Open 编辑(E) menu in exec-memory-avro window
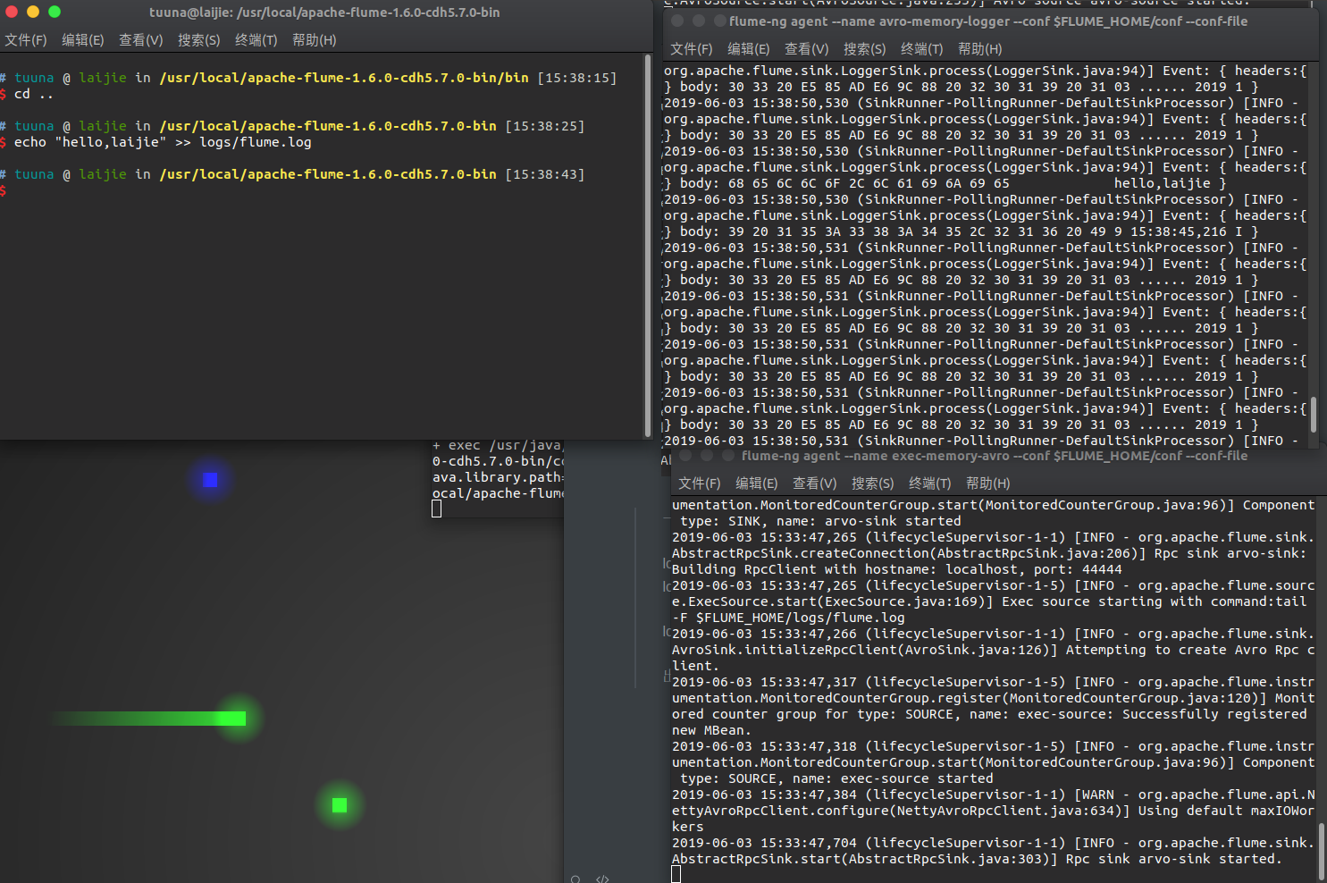Viewport: 1327px width, 883px height. pos(757,484)
